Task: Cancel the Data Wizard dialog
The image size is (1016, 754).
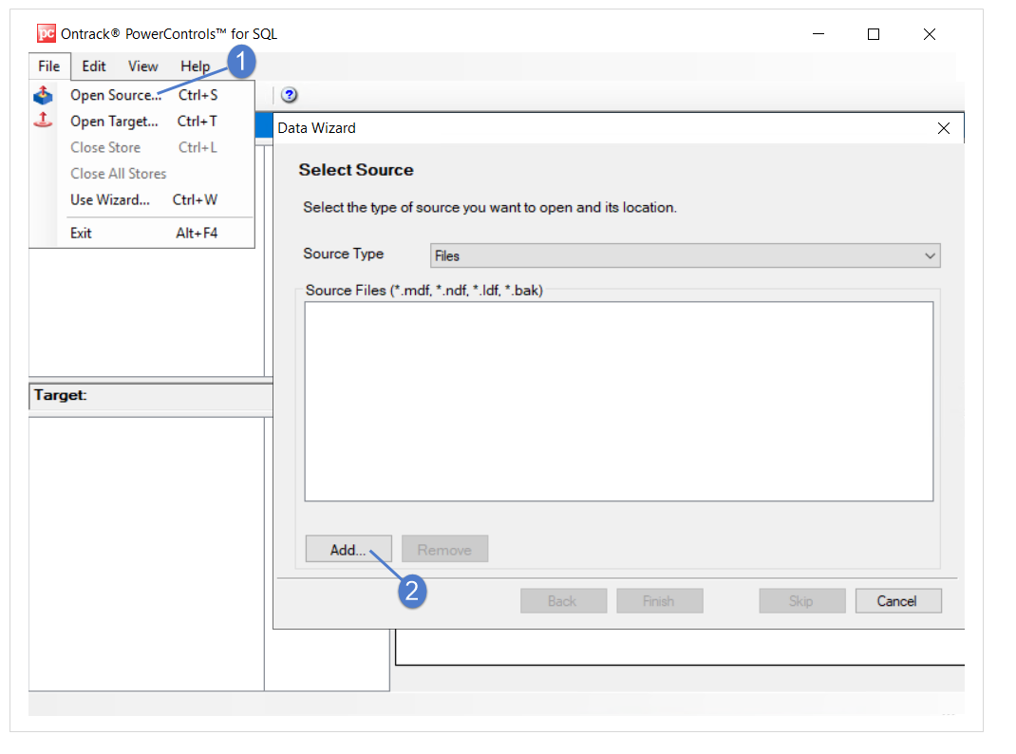Action: (898, 601)
